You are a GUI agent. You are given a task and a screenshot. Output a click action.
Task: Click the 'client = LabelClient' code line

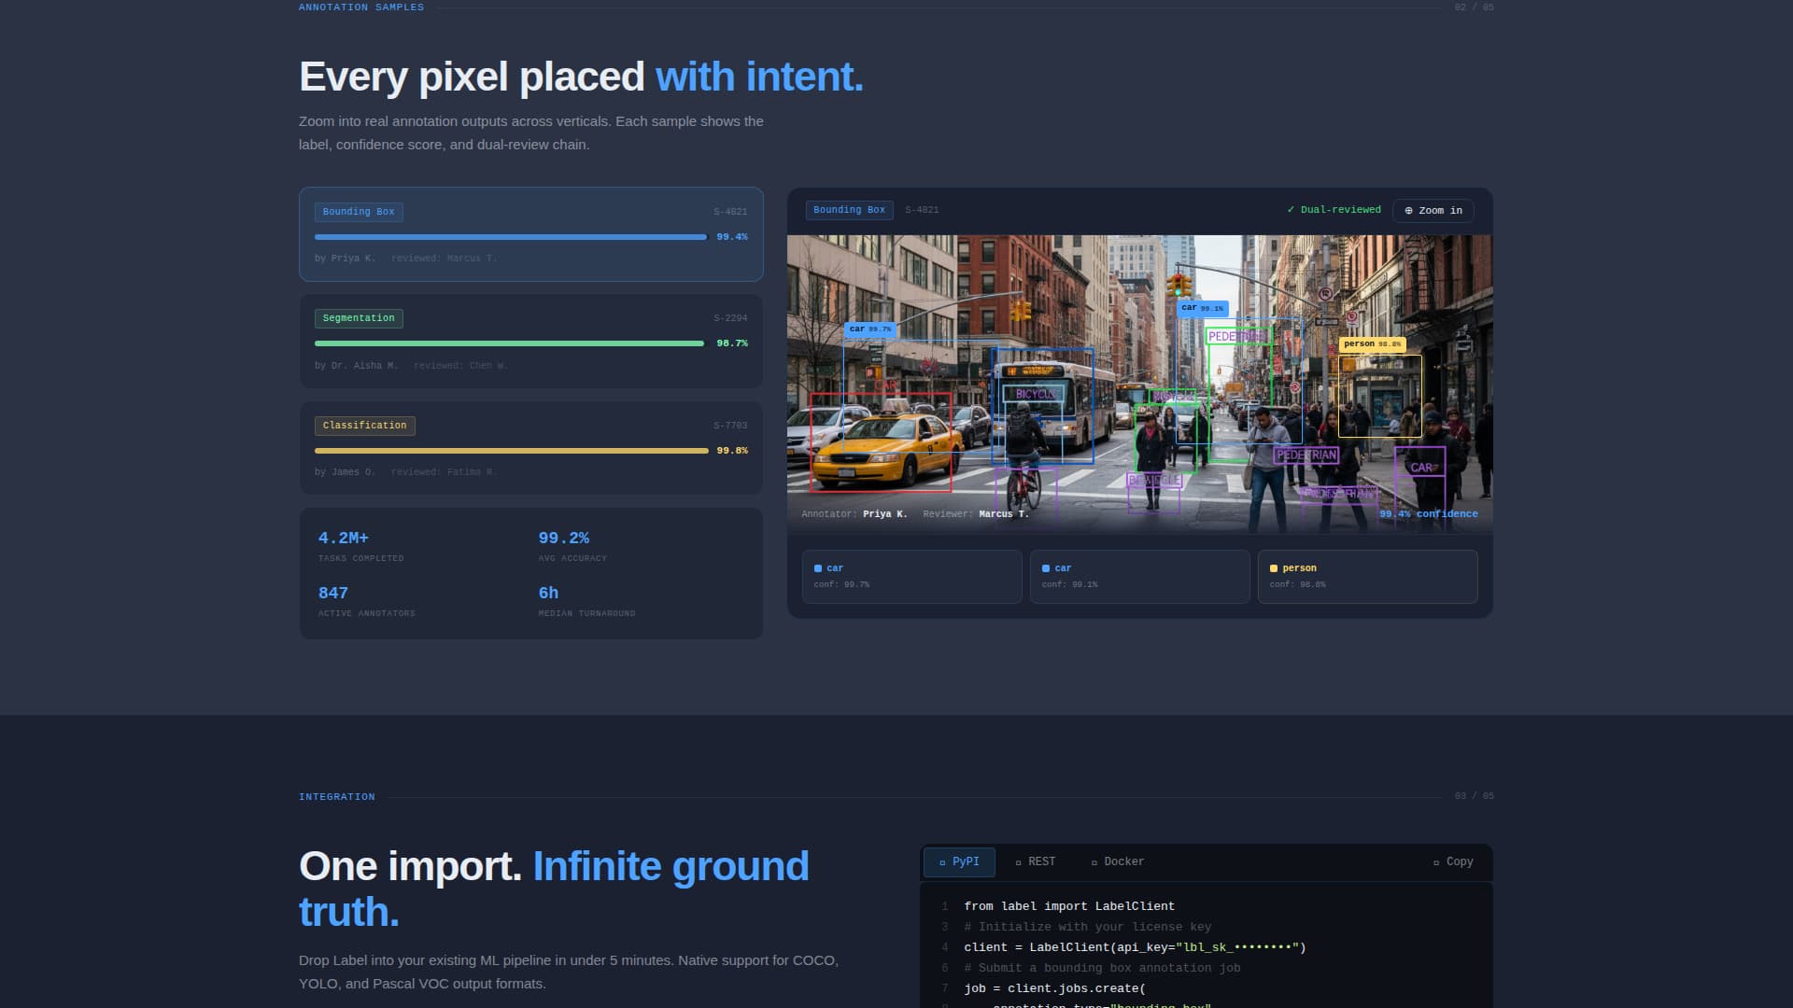[x=1135, y=947]
